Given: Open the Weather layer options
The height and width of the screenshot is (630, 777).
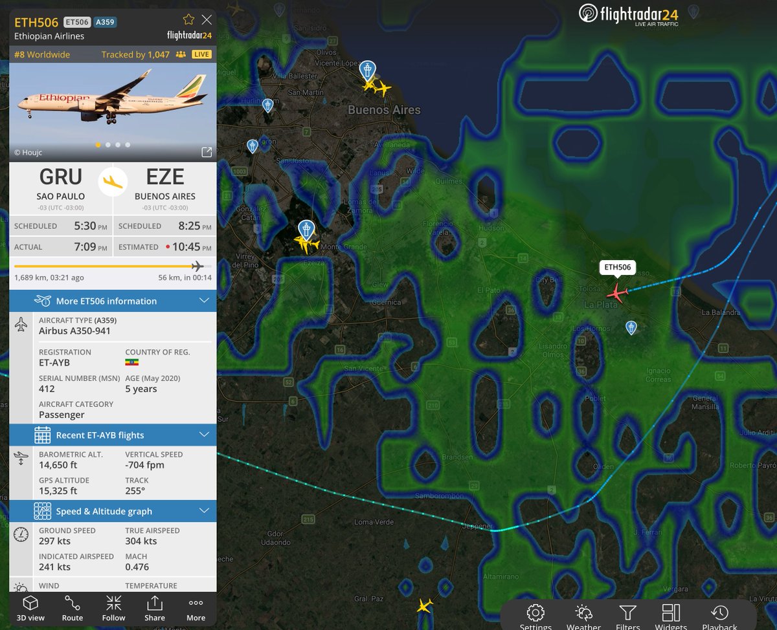Looking at the screenshot, I should click(583, 617).
